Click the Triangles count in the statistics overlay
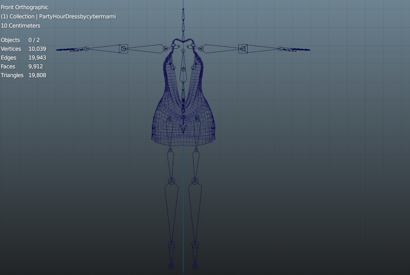Image resolution: width=410 pixels, height=275 pixels. tap(37, 75)
